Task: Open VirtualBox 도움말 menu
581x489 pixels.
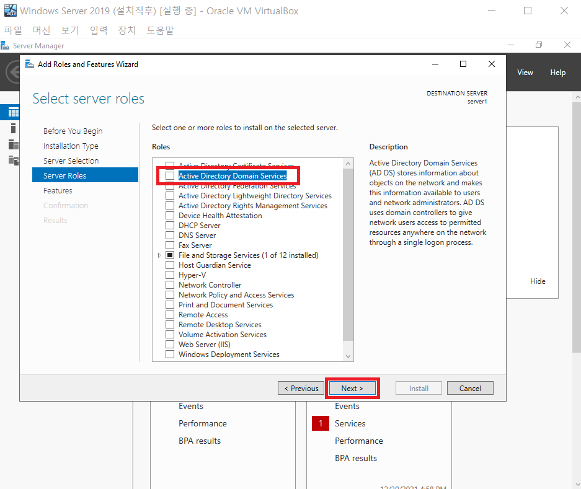Action: click(160, 30)
